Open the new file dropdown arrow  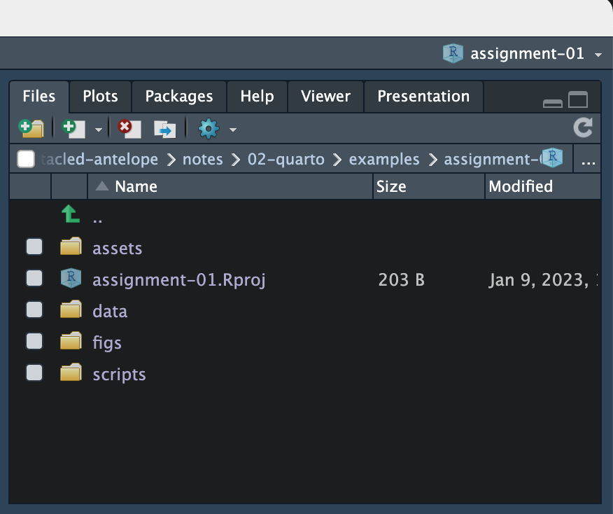(97, 129)
